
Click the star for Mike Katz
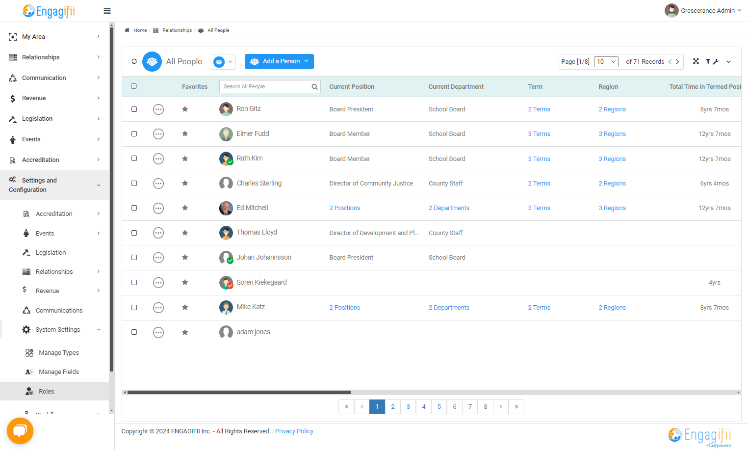pos(185,307)
